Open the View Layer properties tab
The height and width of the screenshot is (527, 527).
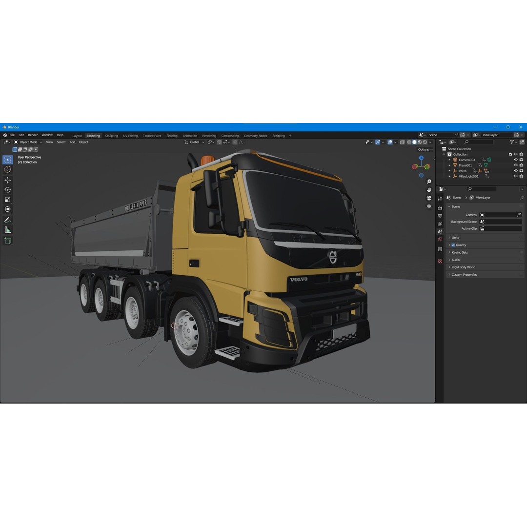[x=440, y=224]
